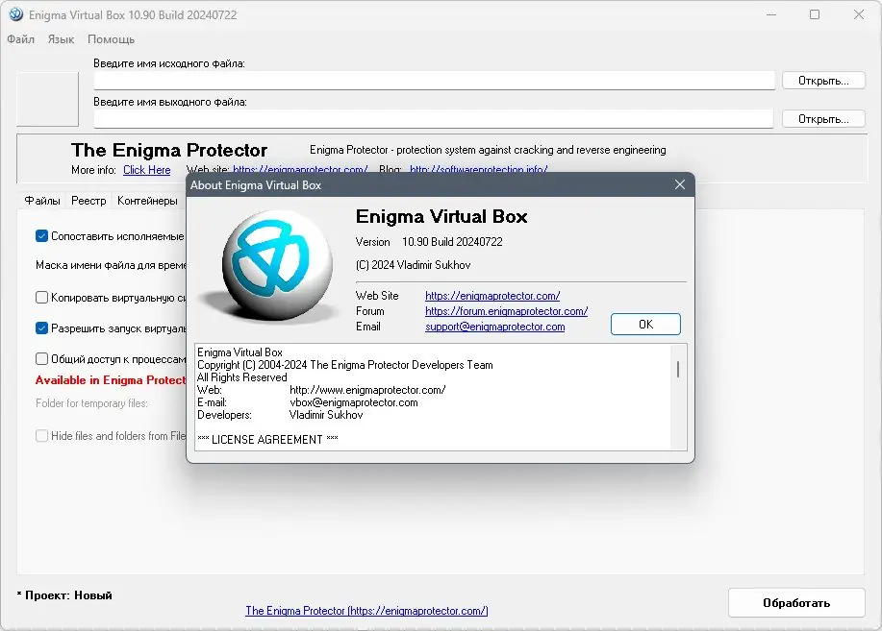Open https://enigmaprotector.com/ Web Site link in About

(x=492, y=296)
